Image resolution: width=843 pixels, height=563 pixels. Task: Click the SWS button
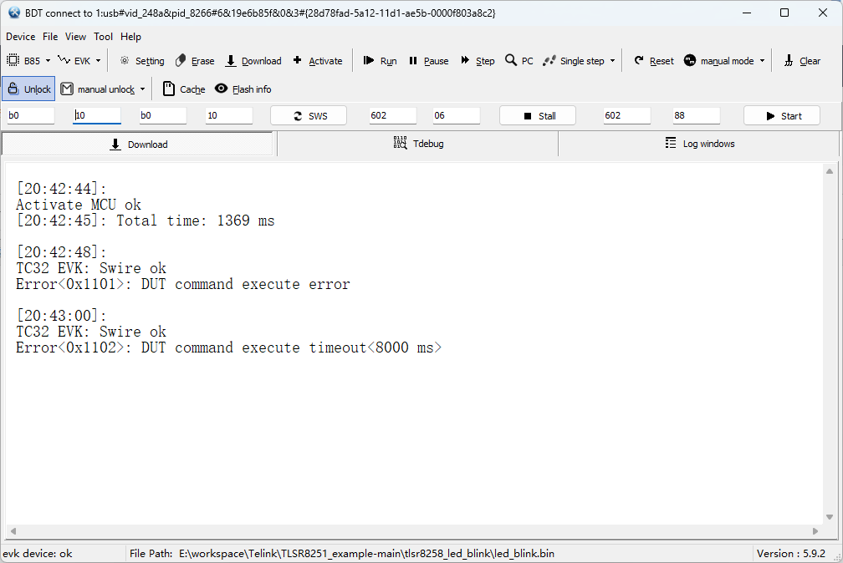(309, 115)
